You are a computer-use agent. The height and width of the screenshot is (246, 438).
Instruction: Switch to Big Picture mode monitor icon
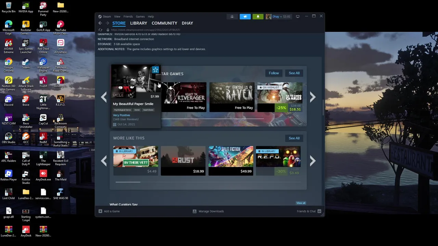(298, 16)
